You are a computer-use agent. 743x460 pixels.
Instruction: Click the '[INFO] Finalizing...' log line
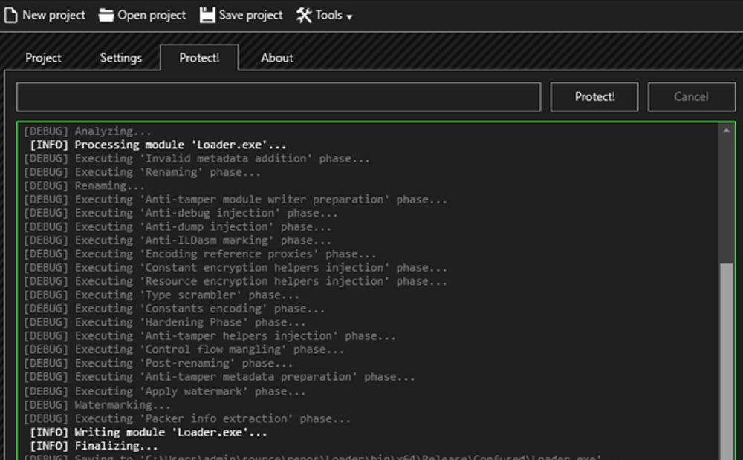(94, 447)
